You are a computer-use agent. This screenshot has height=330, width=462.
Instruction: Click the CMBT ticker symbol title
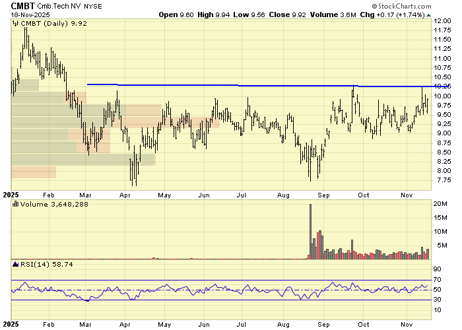pos(22,6)
